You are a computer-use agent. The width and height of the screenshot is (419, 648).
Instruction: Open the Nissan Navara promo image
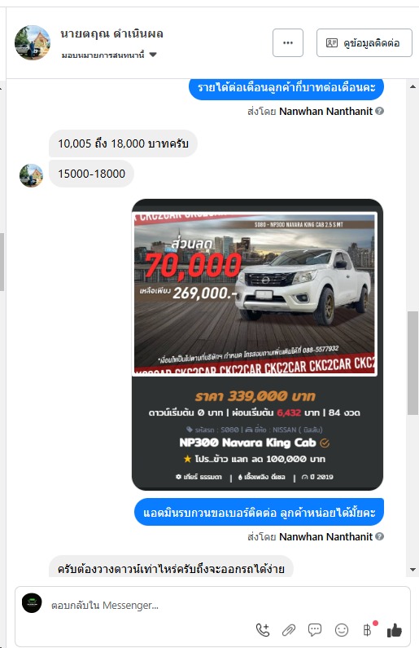[x=255, y=293]
